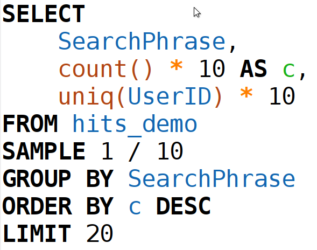Image resolution: width=317 pixels, height=250 pixels.
Task: Click the number 10 after count()
Action: 212,69
